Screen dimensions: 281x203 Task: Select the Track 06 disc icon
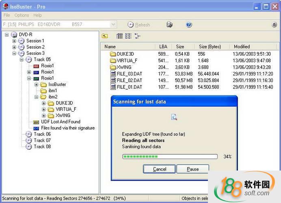(x=28, y=134)
